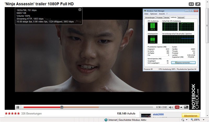Click the 326 Bewertungen text

coord(31,114)
